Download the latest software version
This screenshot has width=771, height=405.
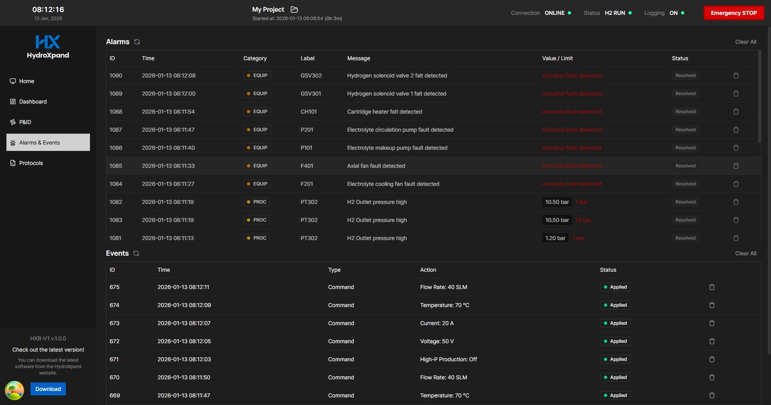pos(48,389)
